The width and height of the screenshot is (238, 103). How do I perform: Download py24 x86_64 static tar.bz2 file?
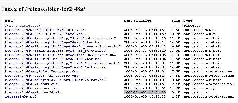[x=62, y=46]
